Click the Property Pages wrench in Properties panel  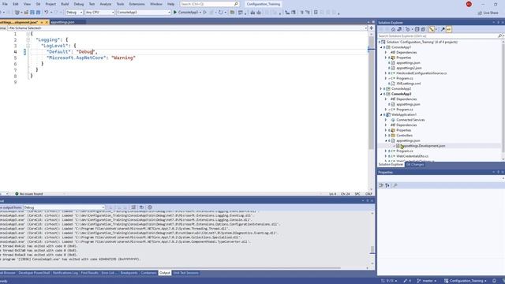coord(395,185)
